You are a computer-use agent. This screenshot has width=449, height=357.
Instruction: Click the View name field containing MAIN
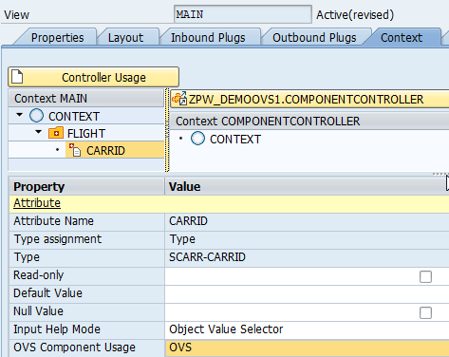243,14
